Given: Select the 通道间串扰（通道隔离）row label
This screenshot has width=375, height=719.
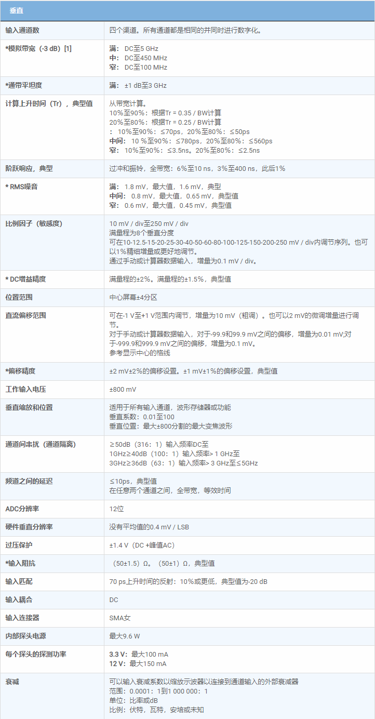Looking at the screenshot, I should click(x=41, y=444).
